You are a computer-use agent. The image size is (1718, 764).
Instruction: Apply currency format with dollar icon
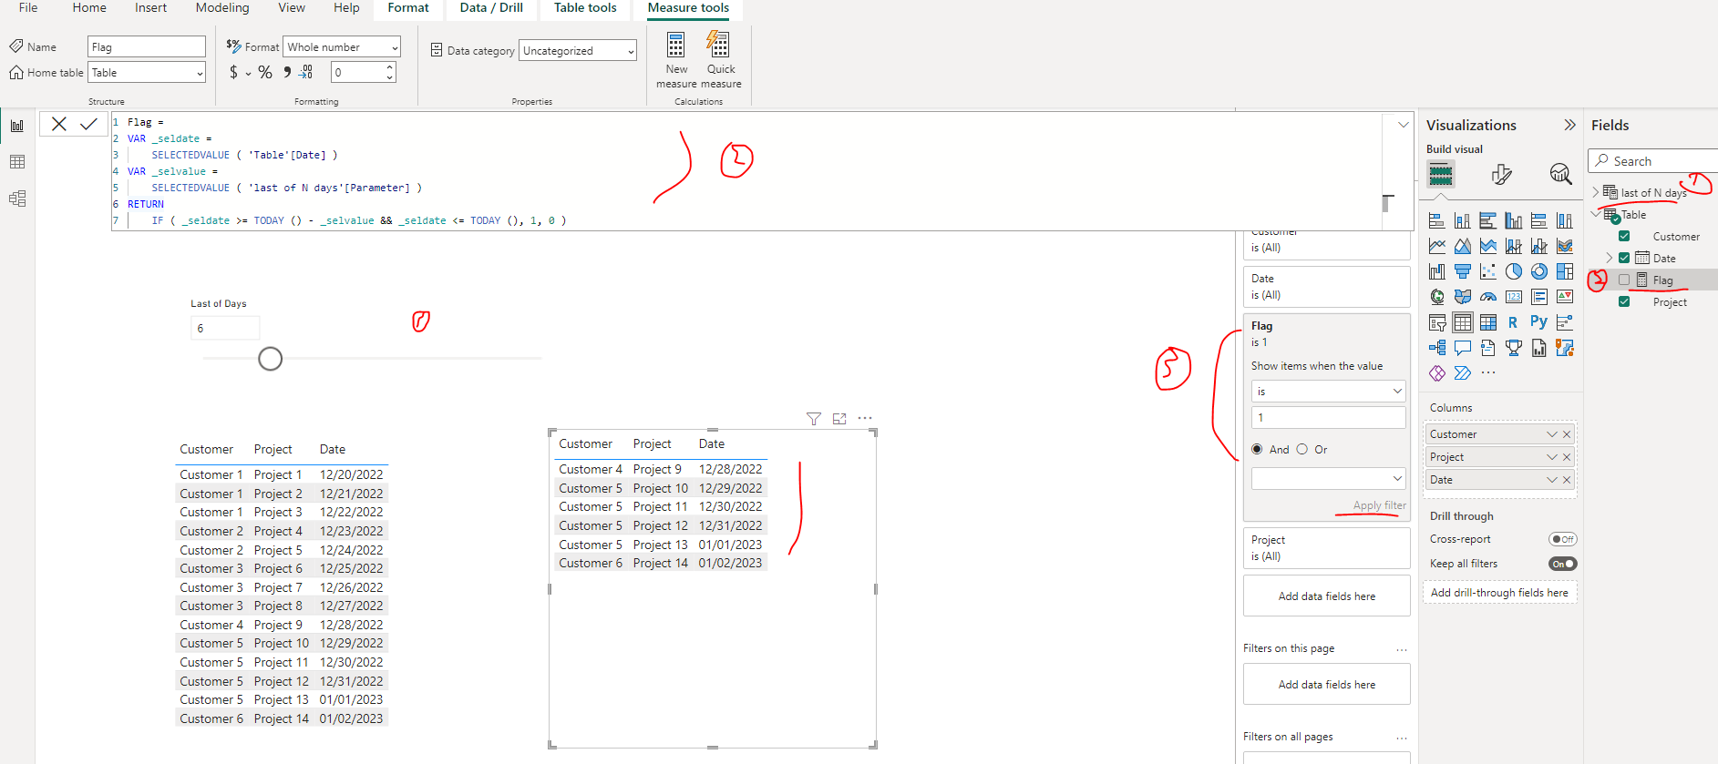(x=234, y=72)
